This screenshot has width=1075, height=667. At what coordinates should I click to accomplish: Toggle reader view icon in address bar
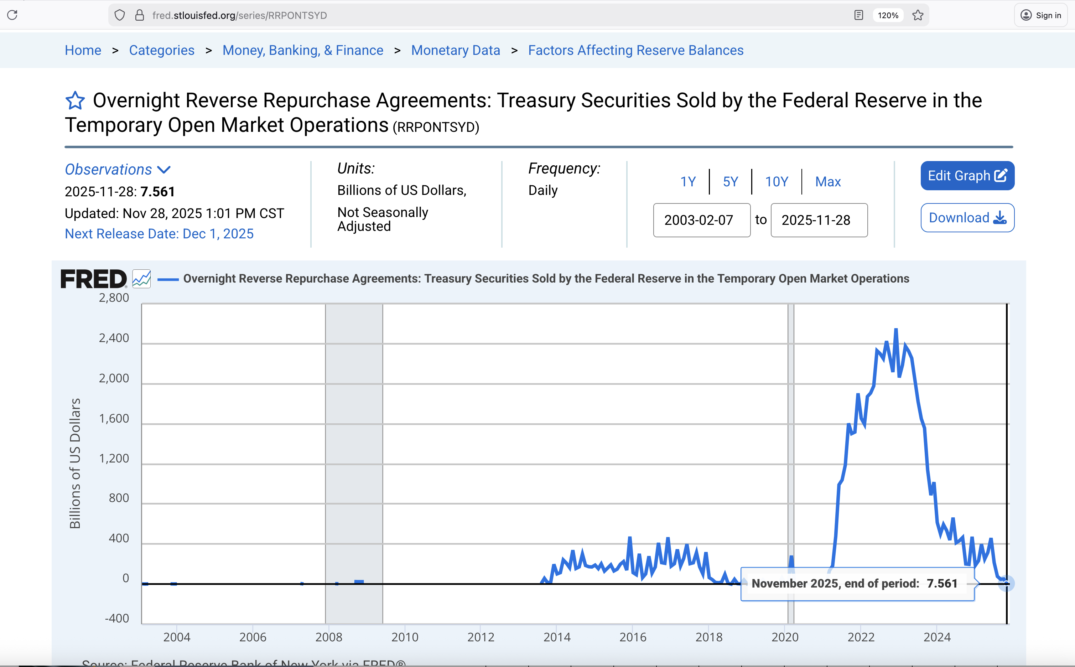(x=858, y=15)
